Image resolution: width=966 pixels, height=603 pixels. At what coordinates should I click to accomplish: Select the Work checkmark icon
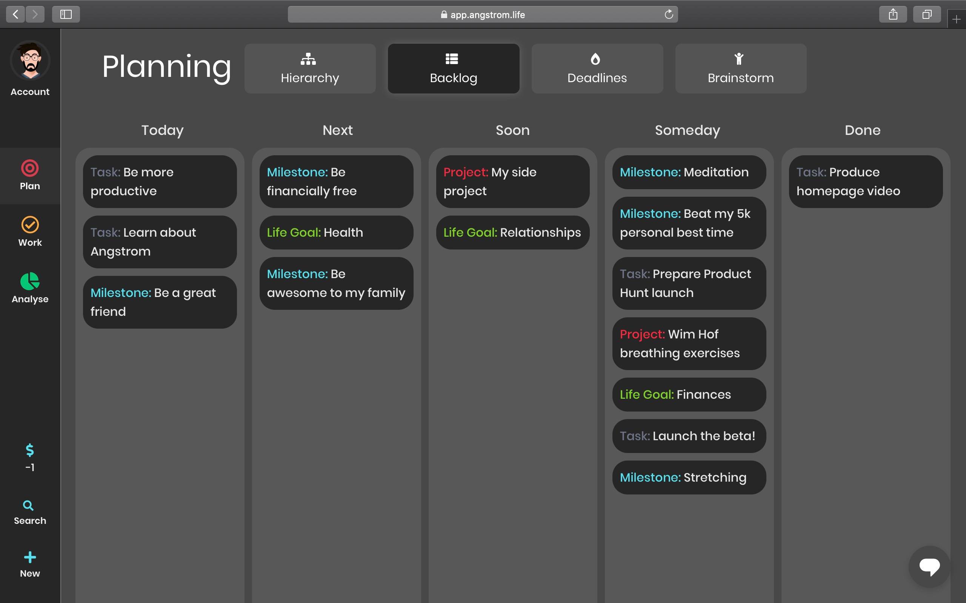tap(29, 231)
